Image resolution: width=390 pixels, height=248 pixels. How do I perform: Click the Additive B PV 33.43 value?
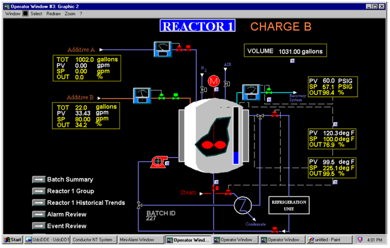point(83,113)
